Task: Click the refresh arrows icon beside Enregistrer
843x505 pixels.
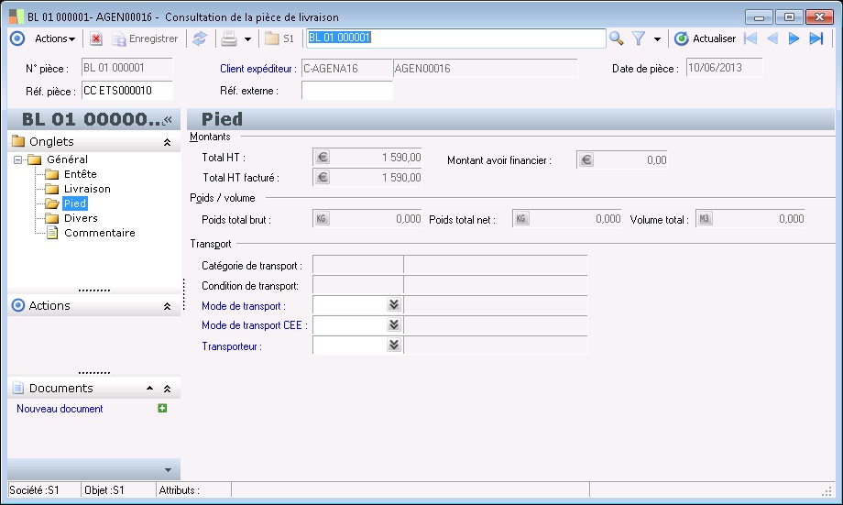Action: pyautogui.click(x=199, y=38)
